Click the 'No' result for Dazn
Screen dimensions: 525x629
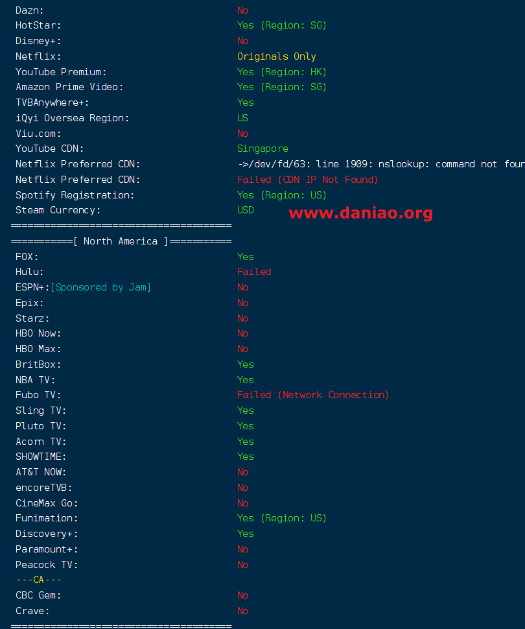point(242,10)
